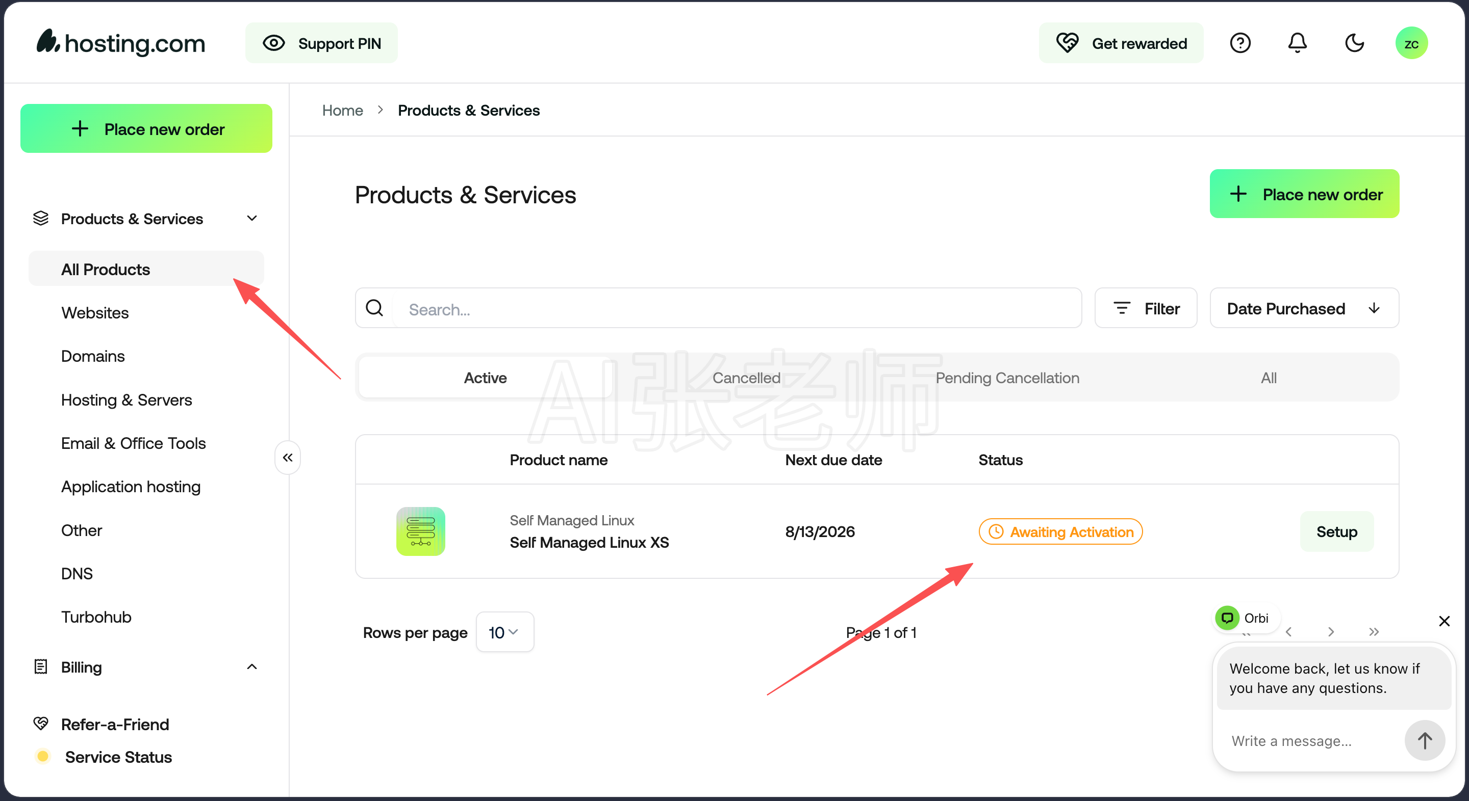This screenshot has width=1469, height=801.
Task: Click the Orbi chat badge
Action: [x=1245, y=618]
